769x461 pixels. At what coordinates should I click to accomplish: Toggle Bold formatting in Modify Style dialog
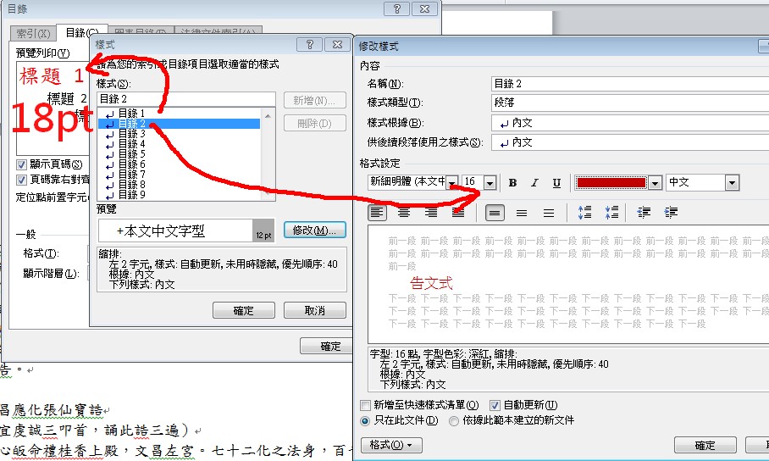pos(512,183)
